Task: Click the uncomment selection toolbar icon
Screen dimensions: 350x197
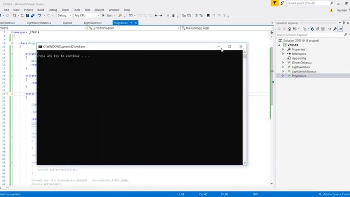Action: point(201,15)
